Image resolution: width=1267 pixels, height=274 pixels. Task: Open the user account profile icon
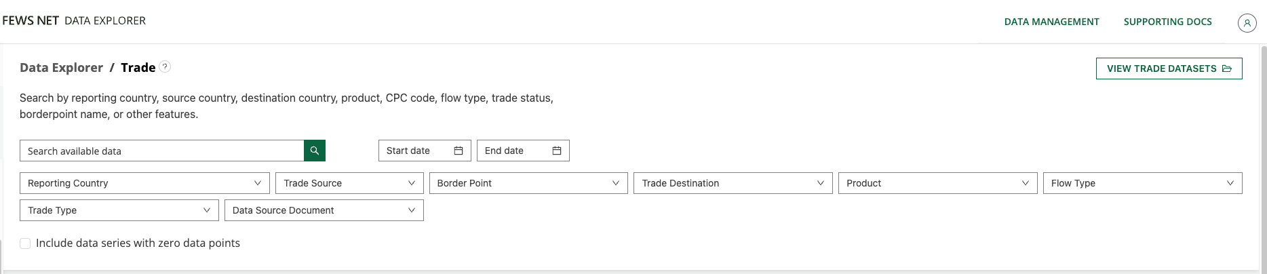click(x=1247, y=23)
